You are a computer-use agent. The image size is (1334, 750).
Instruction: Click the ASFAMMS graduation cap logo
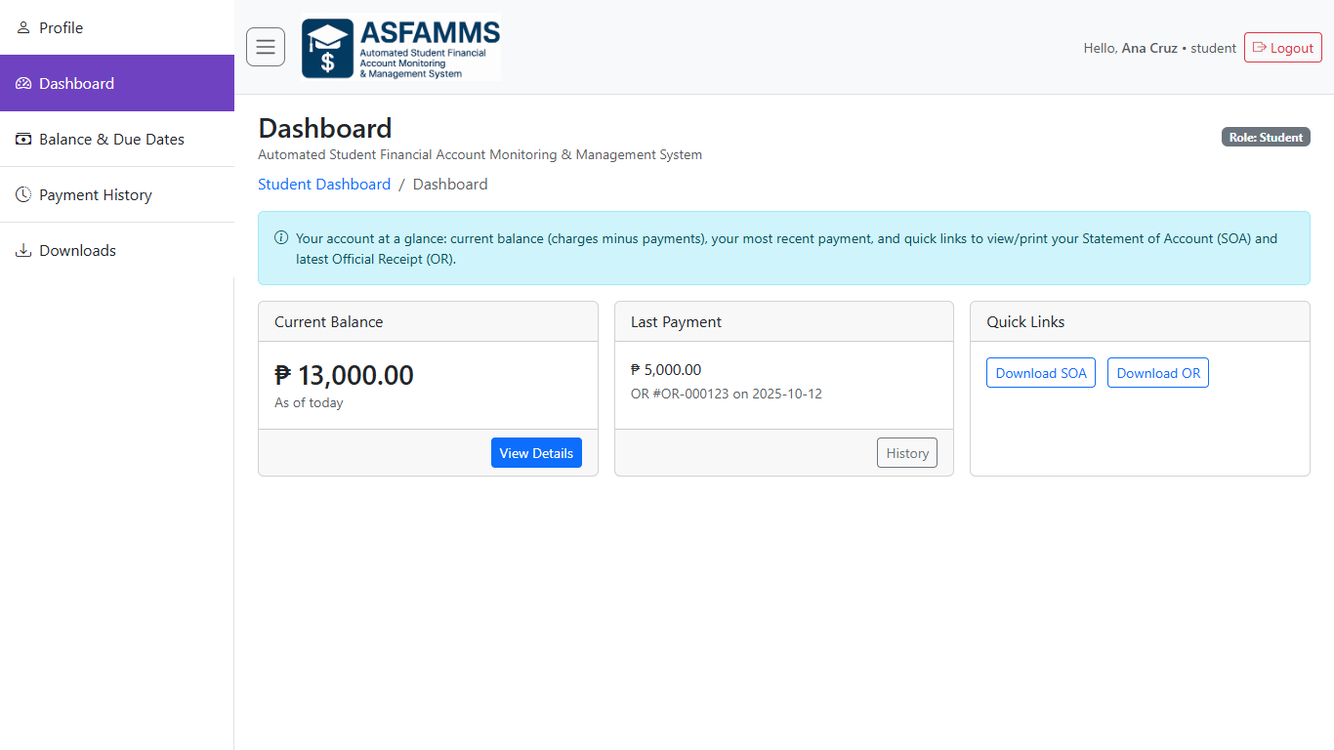328,48
